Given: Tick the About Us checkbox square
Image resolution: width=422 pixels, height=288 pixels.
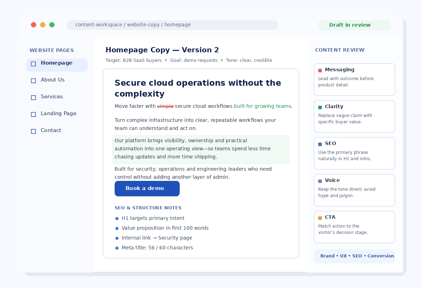Looking at the screenshot, I should click(33, 81).
